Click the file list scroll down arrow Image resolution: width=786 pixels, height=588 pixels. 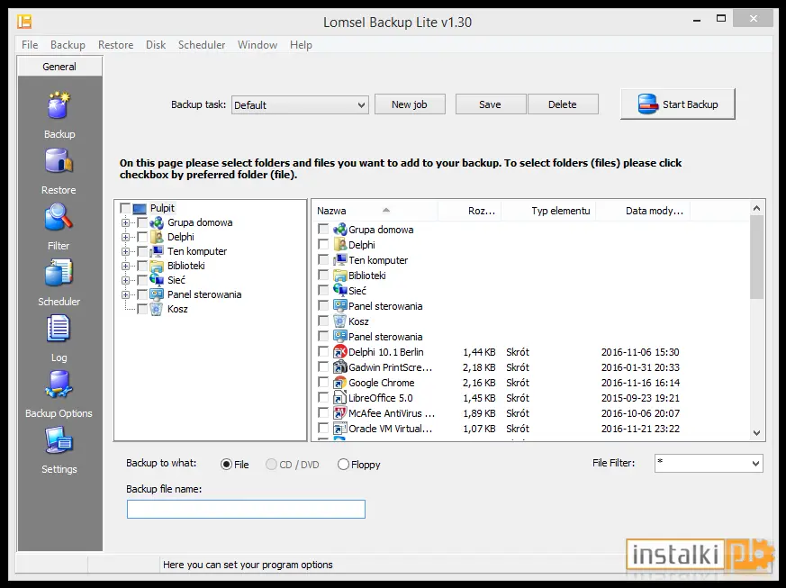tap(757, 433)
